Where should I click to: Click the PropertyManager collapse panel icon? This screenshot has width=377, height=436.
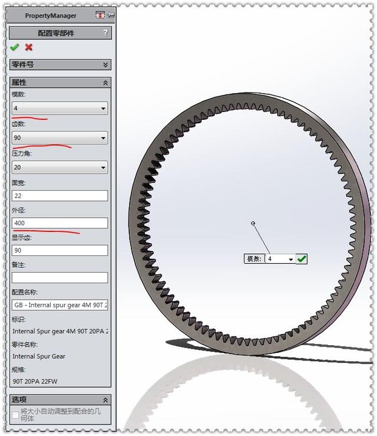(100, 15)
